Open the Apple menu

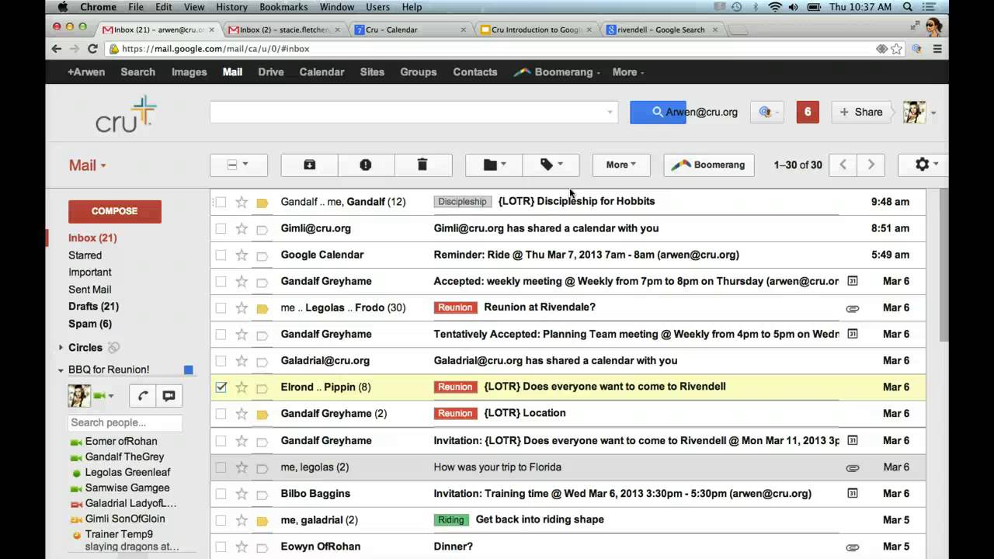point(63,7)
